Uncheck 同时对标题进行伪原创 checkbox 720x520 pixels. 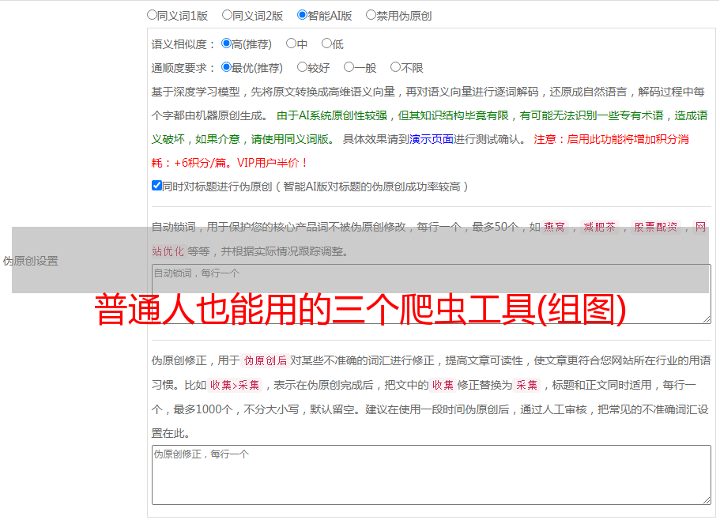click(x=156, y=187)
